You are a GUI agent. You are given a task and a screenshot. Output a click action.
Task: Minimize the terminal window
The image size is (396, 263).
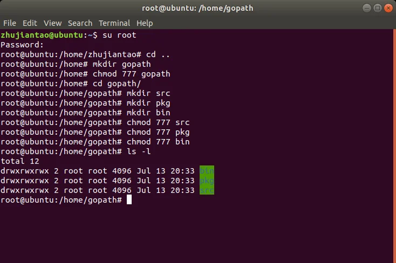(367, 8)
